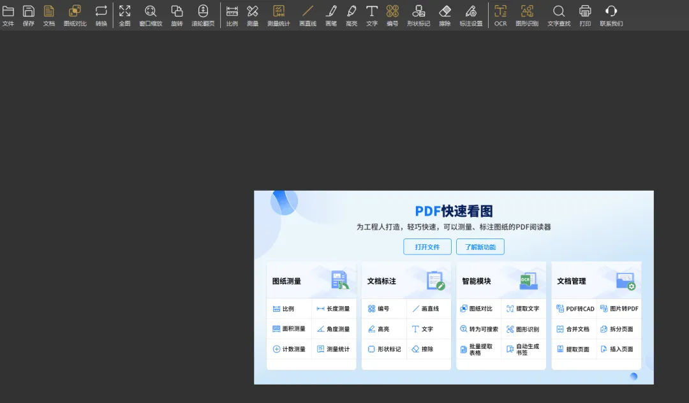Click 提取文字 in the 智能模块 panel

click(x=523, y=309)
